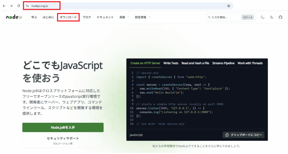Click the クリップボードにコピー button
The image size is (288, 154).
coord(244,135)
